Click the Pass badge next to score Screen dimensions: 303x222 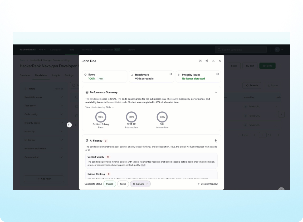(x=101, y=79)
